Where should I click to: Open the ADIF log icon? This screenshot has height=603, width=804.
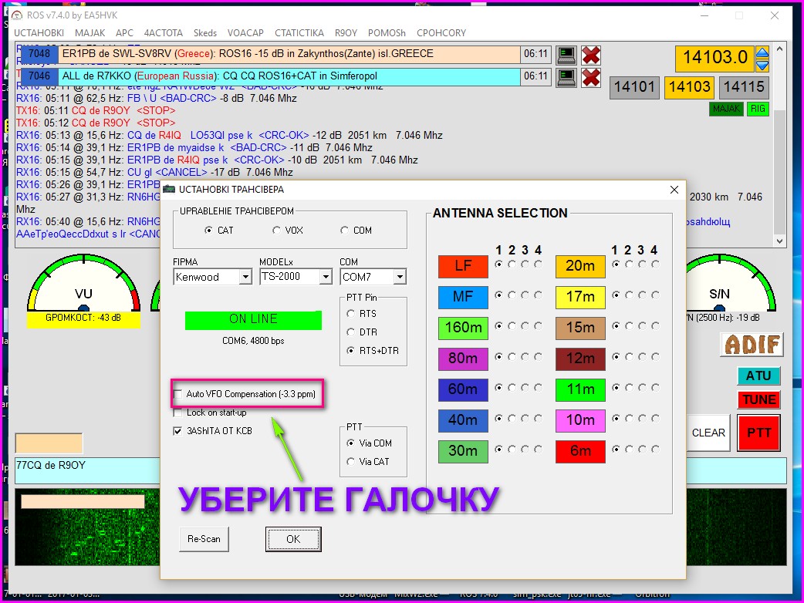click(751, 345)
